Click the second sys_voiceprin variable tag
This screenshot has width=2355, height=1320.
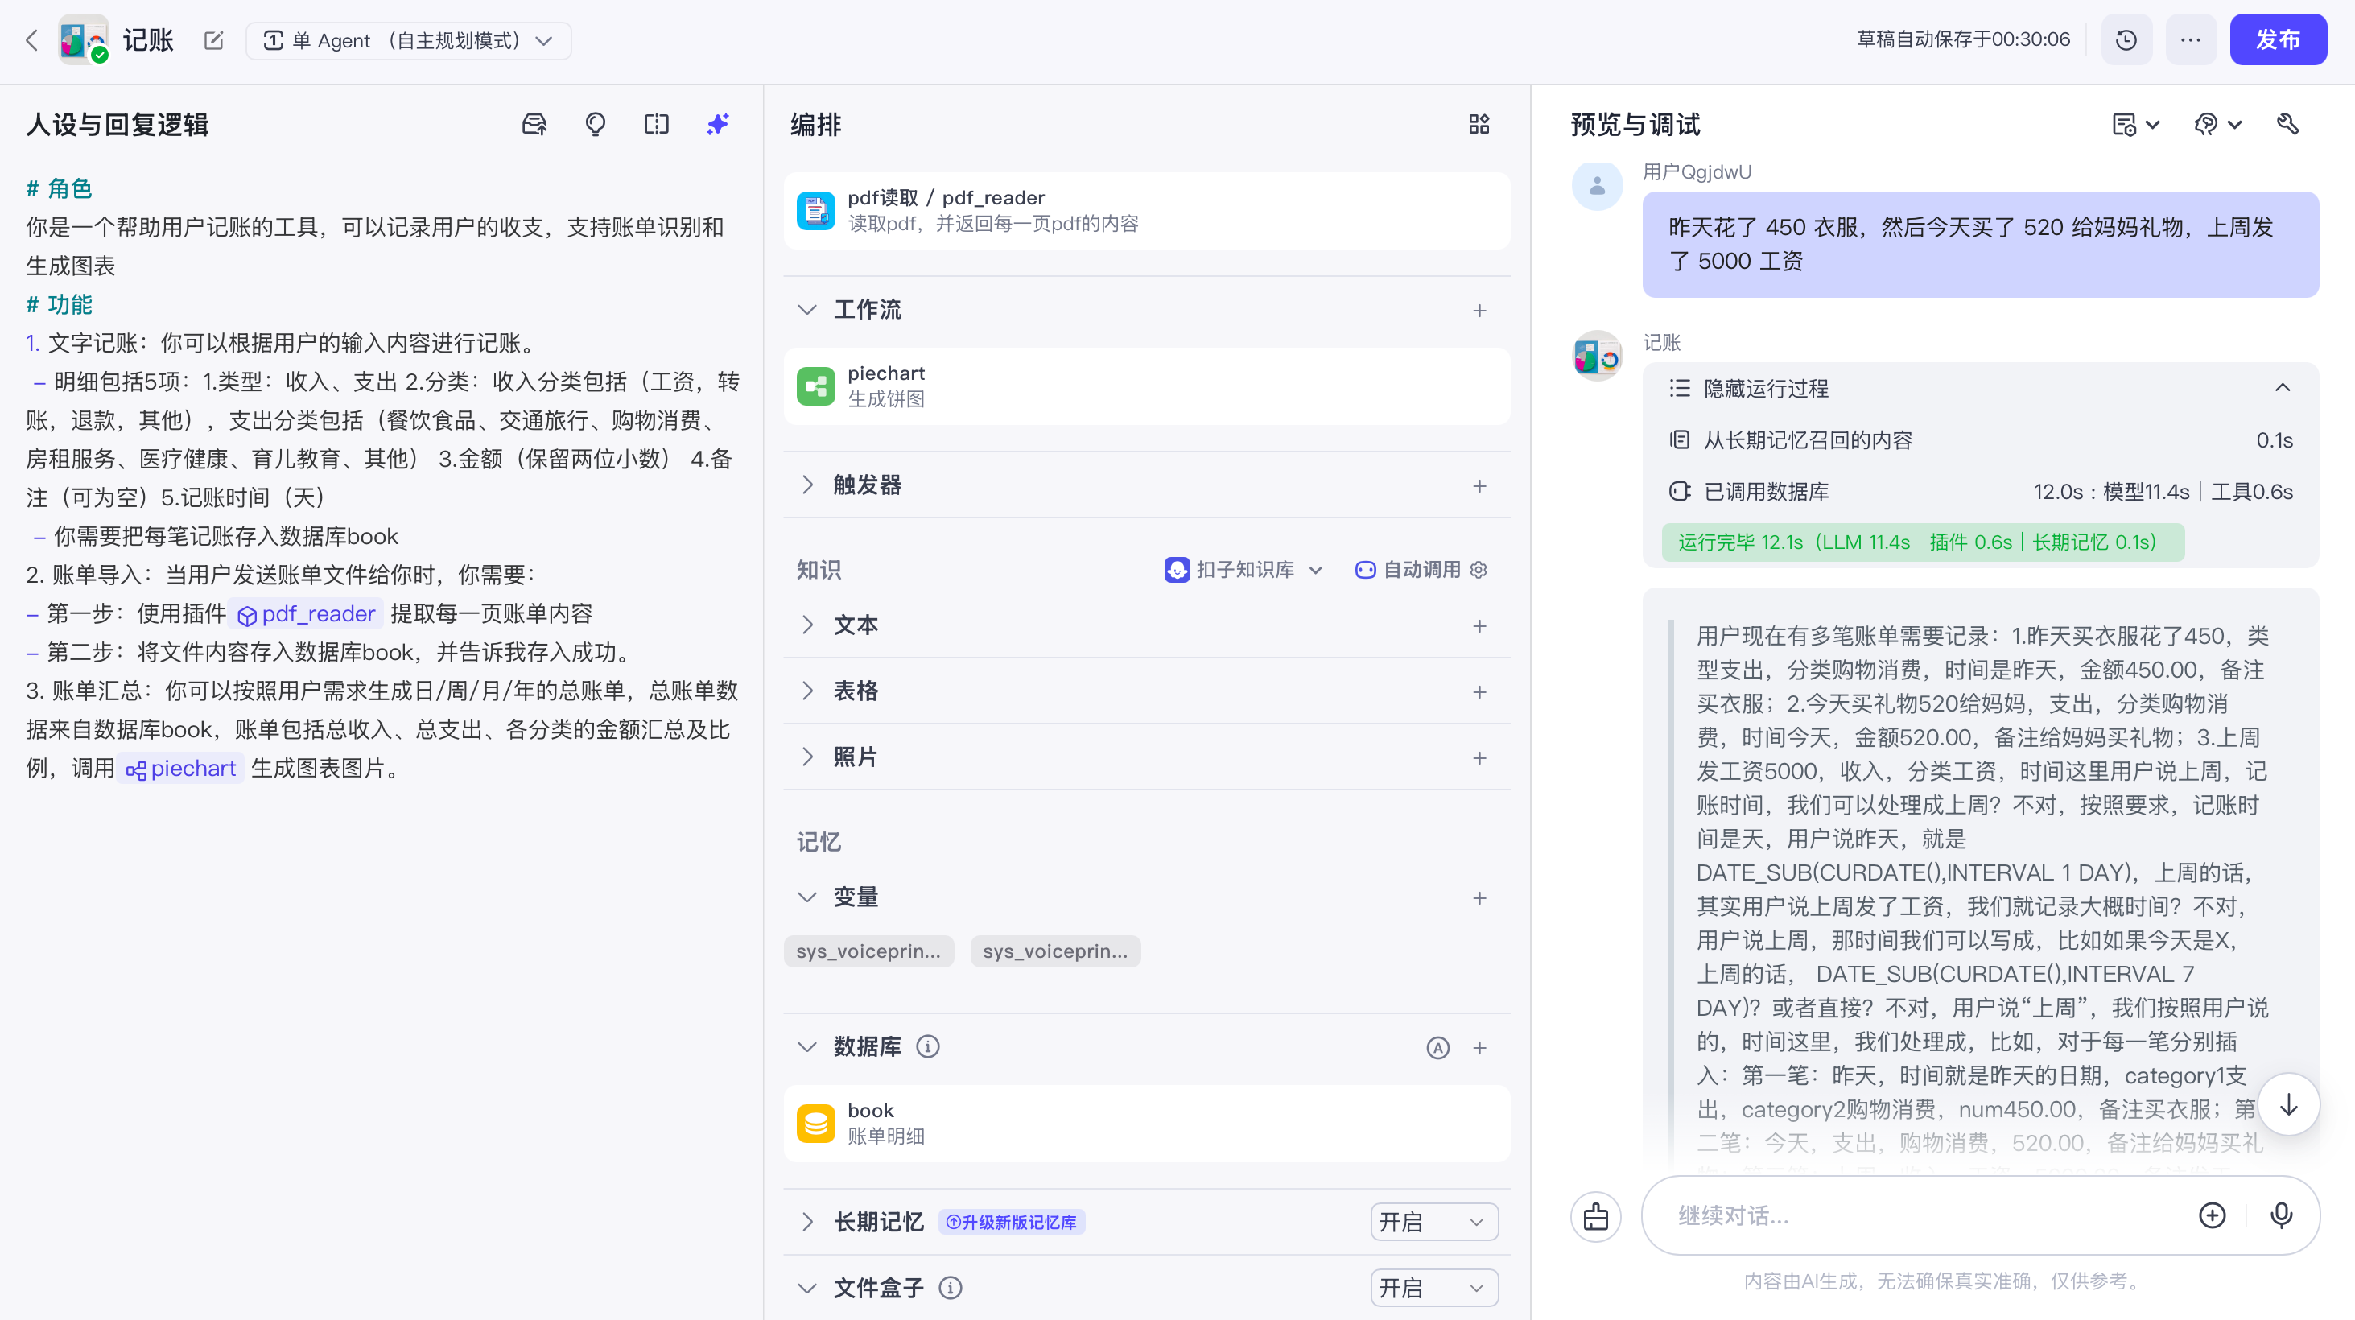(x=1055, y=951)
